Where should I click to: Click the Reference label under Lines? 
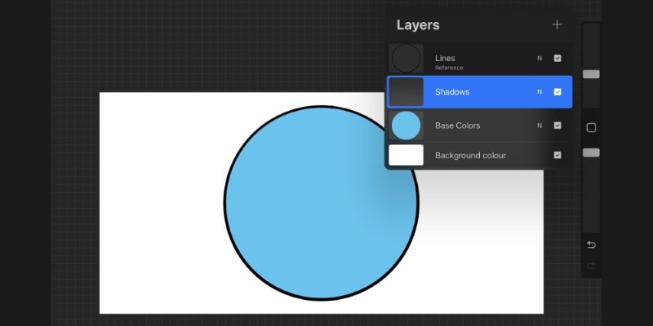coord(449,68)
